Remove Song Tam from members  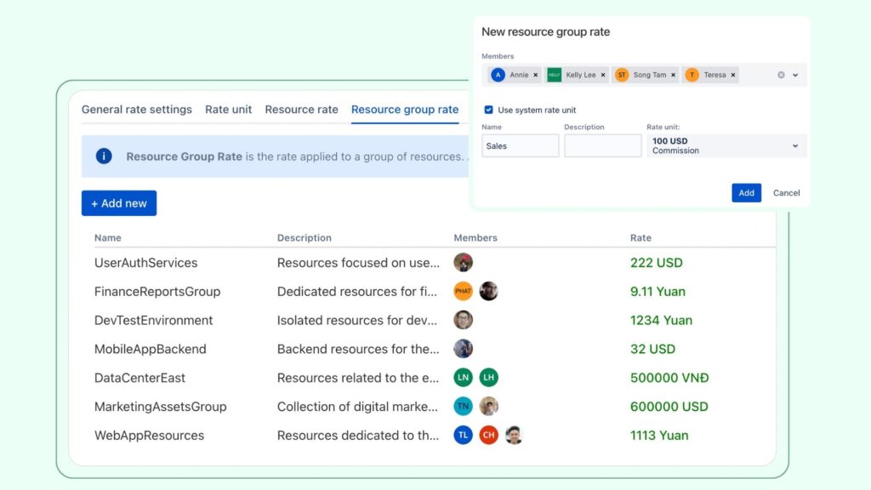tap(673, 75)
